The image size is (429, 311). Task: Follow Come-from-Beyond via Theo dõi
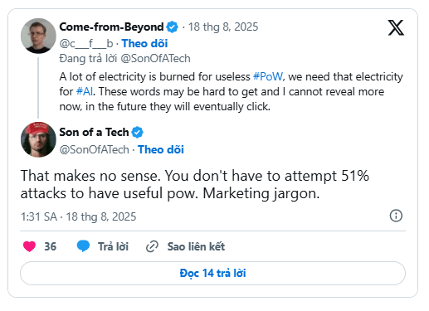tap(144, 43)
